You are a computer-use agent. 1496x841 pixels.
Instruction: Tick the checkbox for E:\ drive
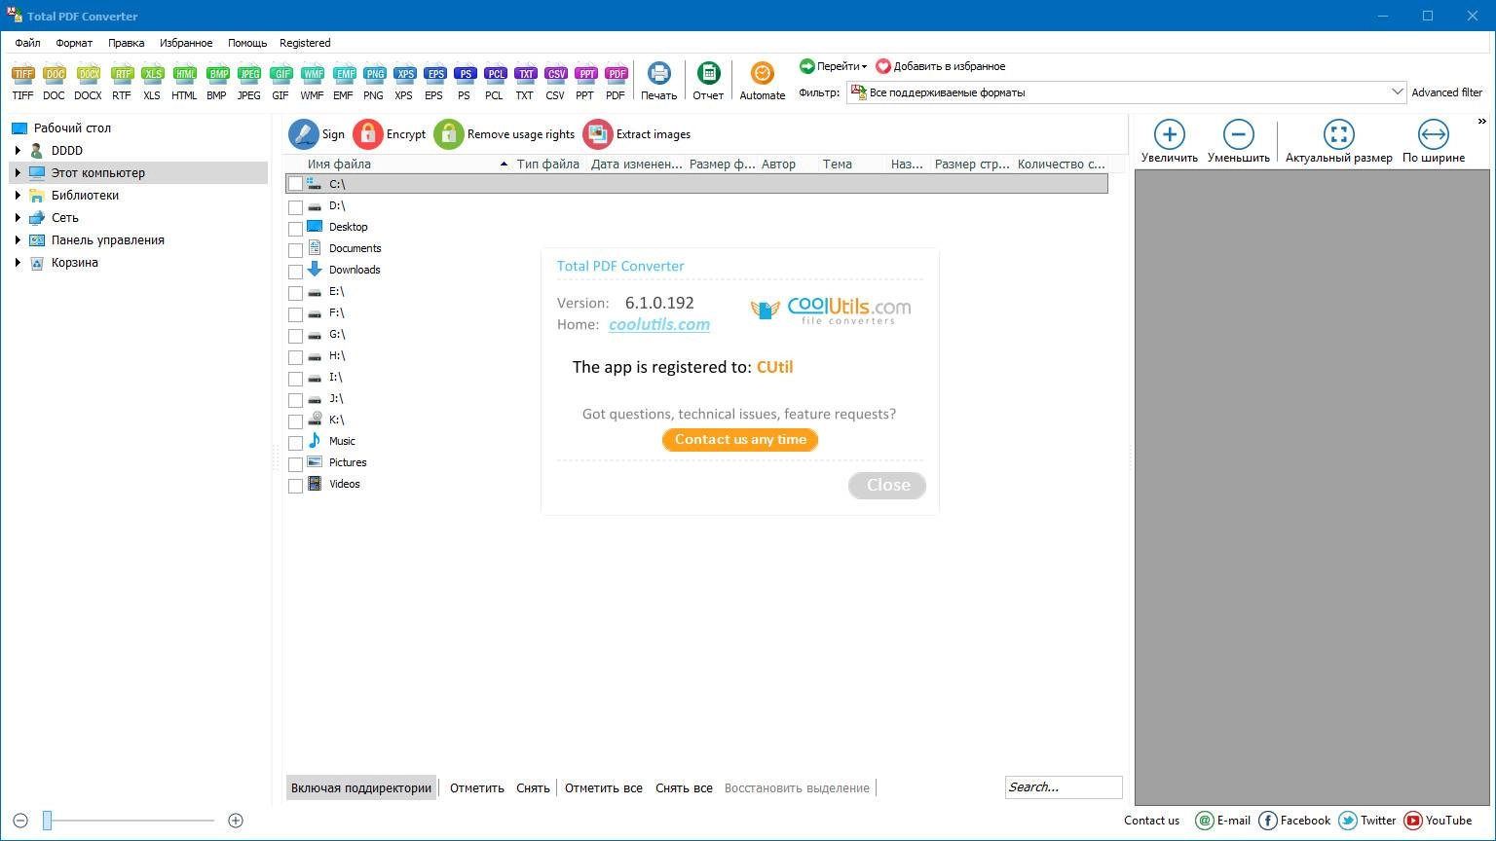[295, 293]
